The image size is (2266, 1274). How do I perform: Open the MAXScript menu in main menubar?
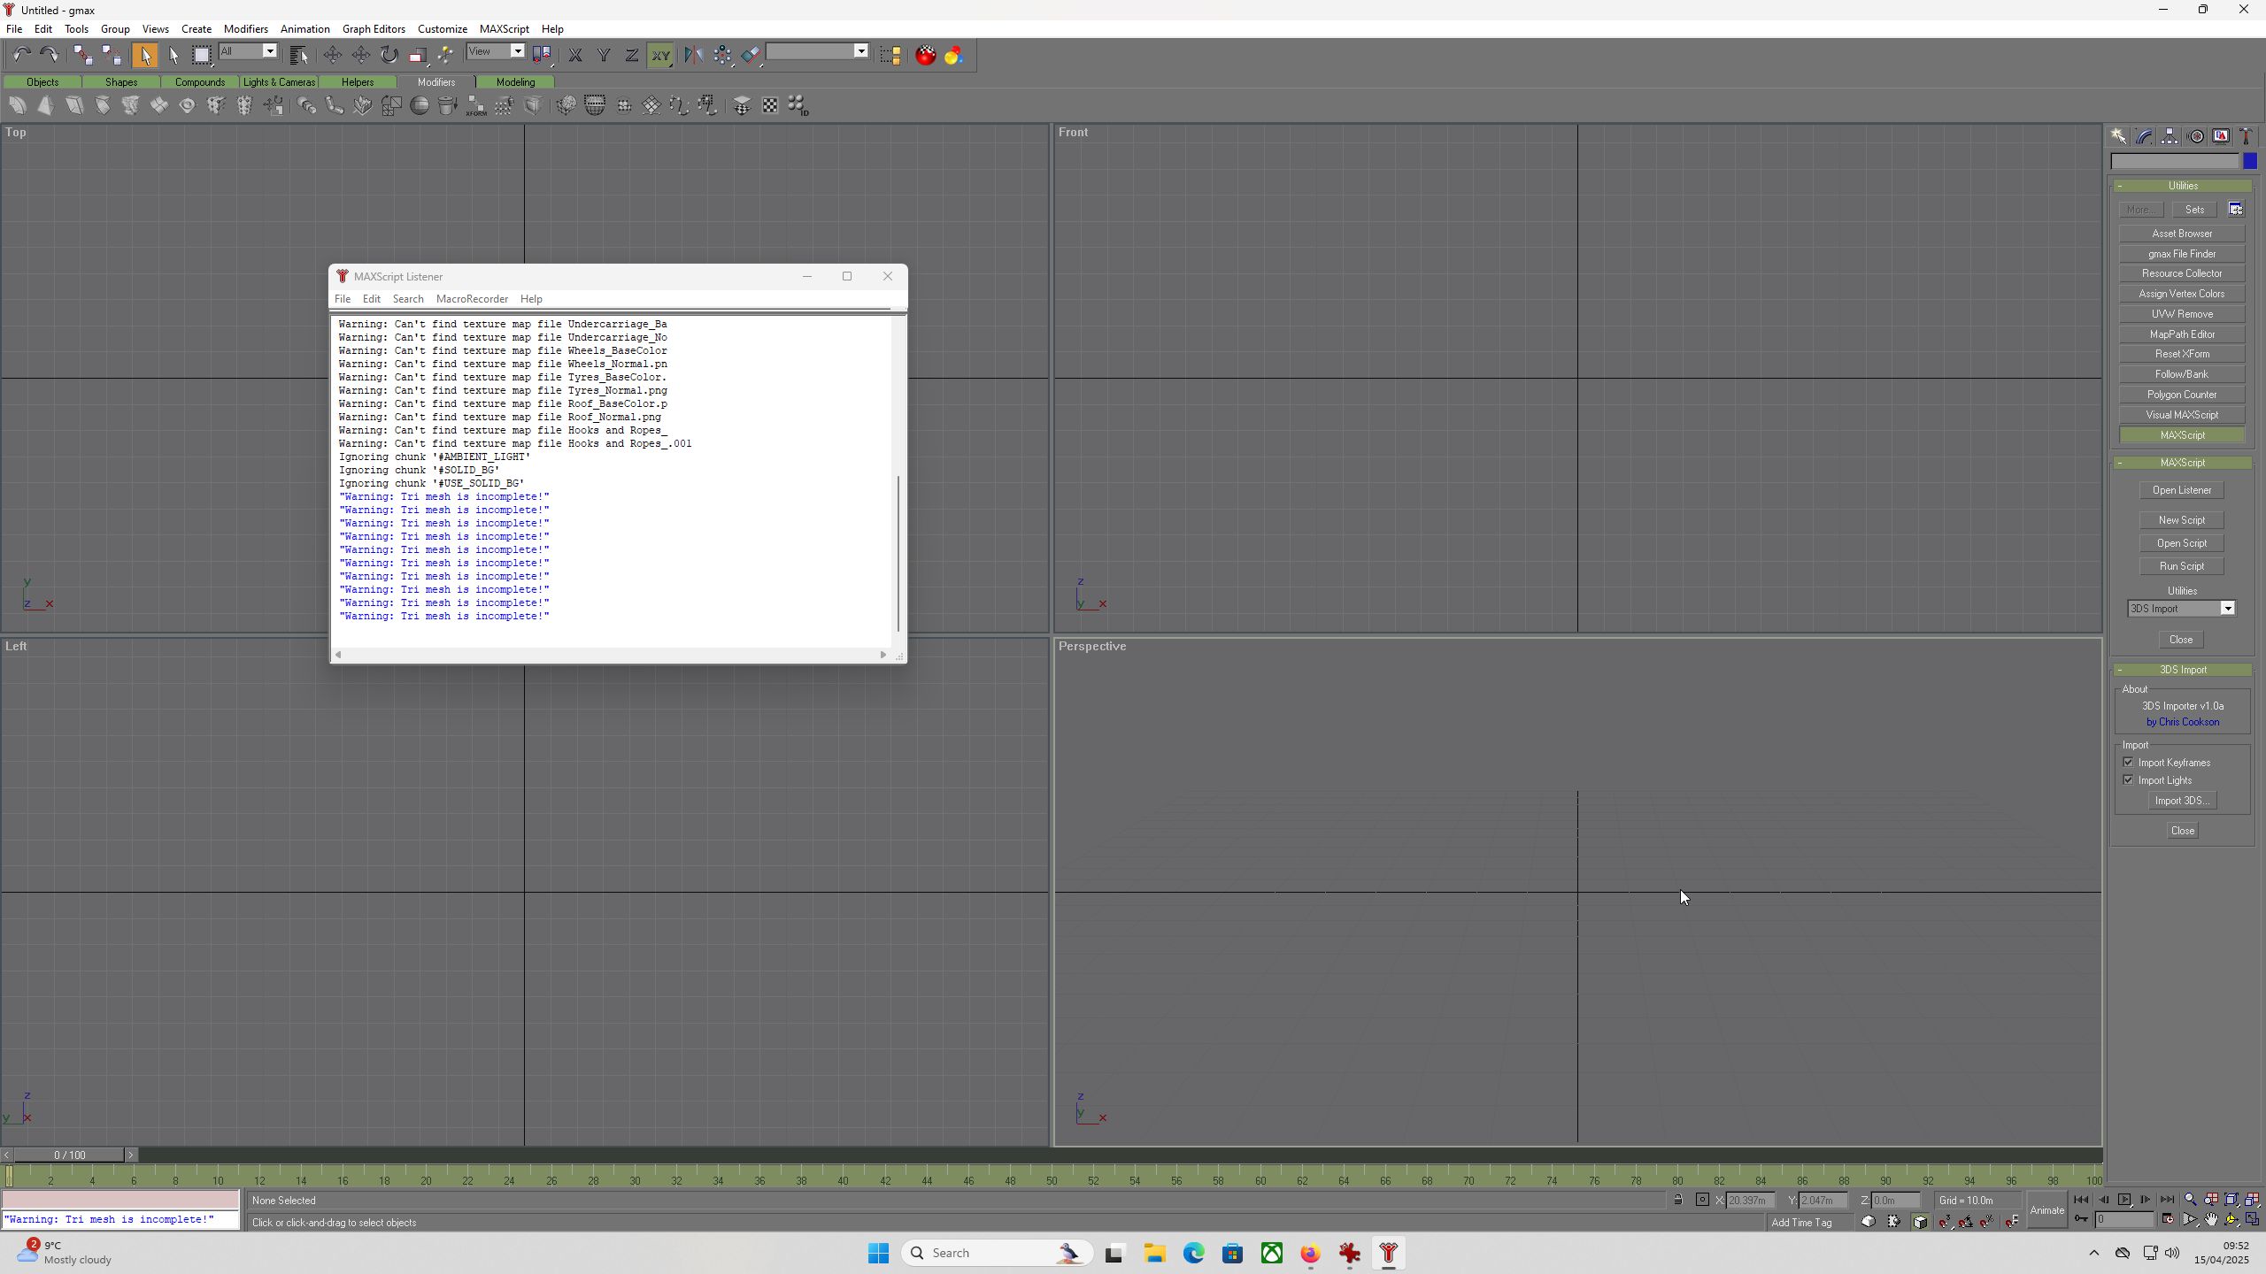click(x=504, y=28)
